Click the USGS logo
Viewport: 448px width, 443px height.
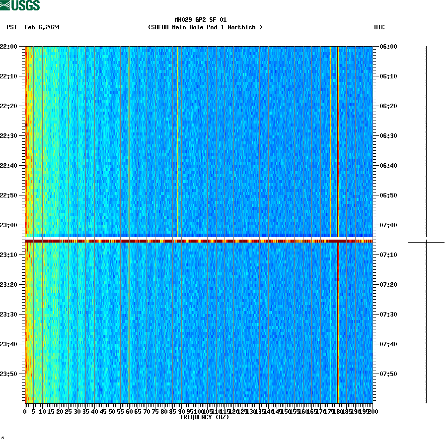point(20,5)
